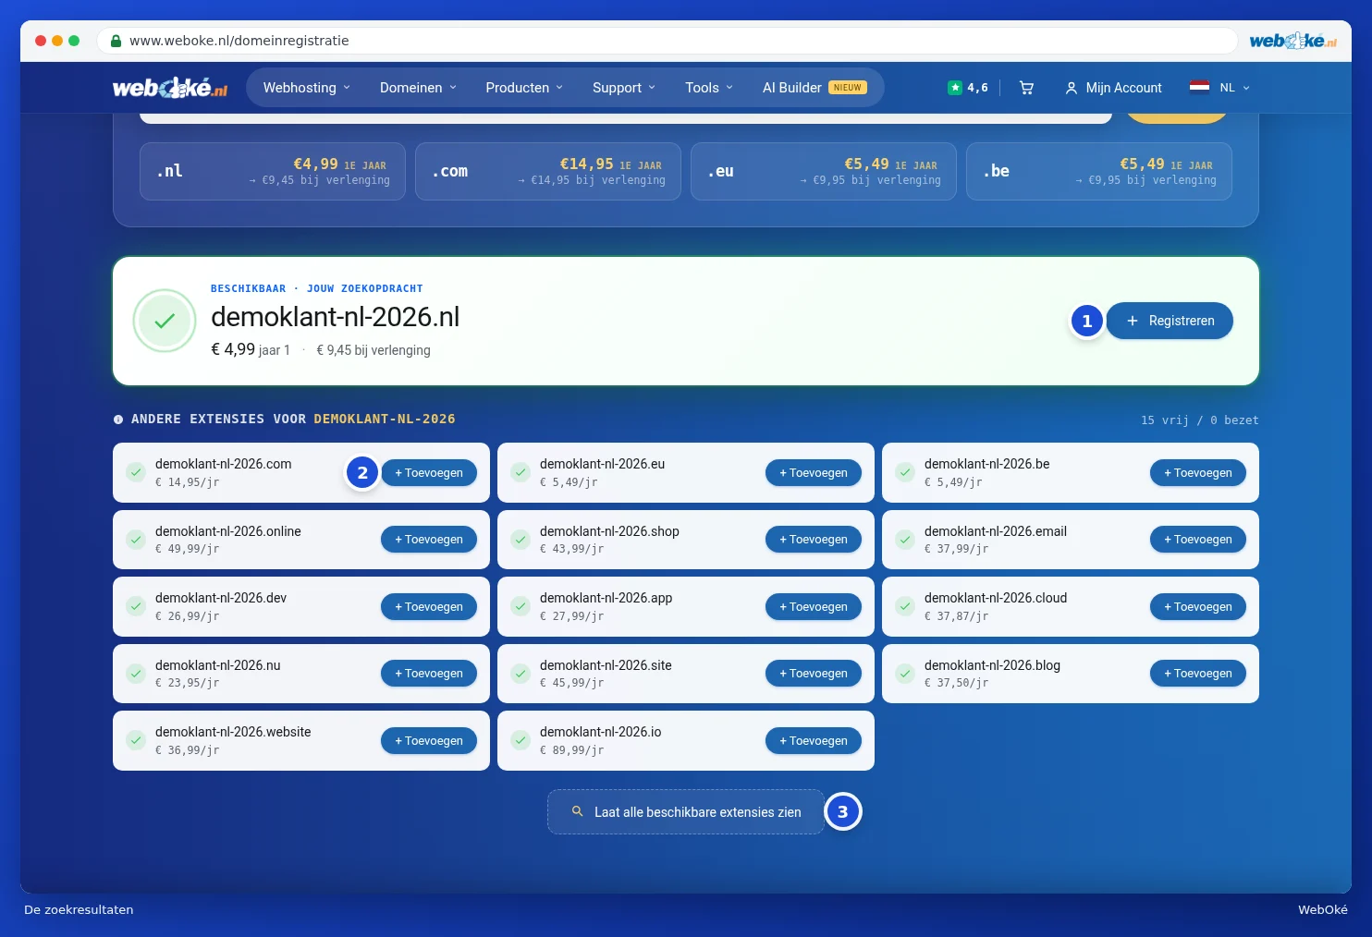Viewport: 1372px width, 937px height.
Task: Click the green checkmark next to demoklant-nl-2026.nl
Action: 165,321
